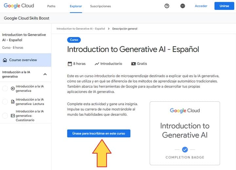Screen dimensions: 236x170
Task: Open the Introducción a la IA generativa video lesson
Action: [29, 88]
